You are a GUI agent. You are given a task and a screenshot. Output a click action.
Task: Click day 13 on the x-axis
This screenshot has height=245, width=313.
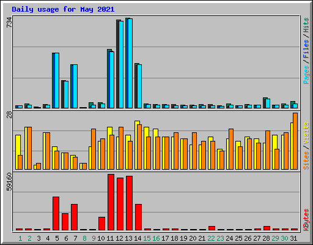pos(128,238)
